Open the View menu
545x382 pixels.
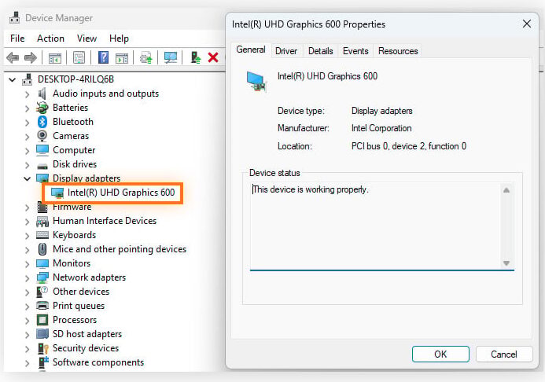pyautogui.click(x=87, y=39)
